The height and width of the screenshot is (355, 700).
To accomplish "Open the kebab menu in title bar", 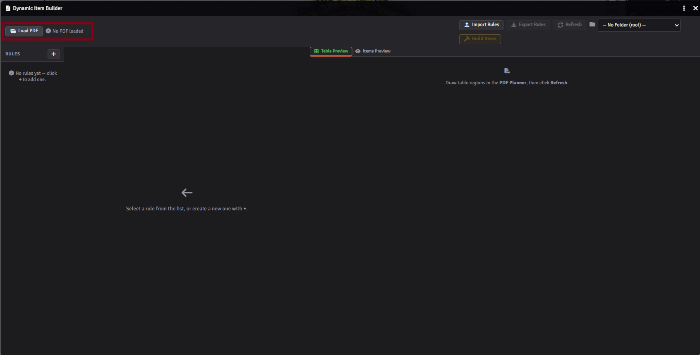I will (684, 8).
